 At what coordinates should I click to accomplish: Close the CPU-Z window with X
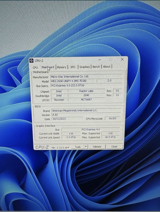click(x=122, y=59)
